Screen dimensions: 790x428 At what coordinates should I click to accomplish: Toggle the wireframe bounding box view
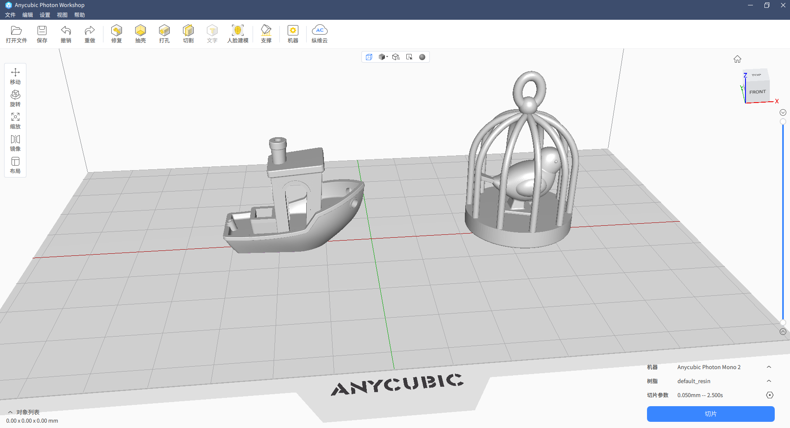click(369, 57)
